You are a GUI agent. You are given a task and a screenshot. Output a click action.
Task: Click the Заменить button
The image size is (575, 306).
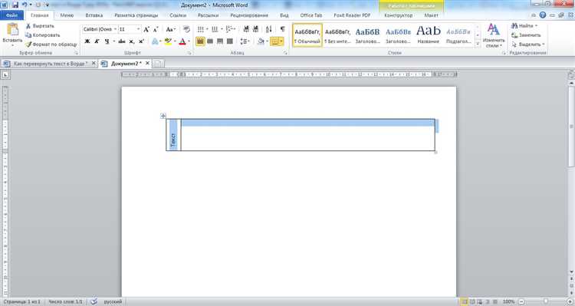[526, 35]
